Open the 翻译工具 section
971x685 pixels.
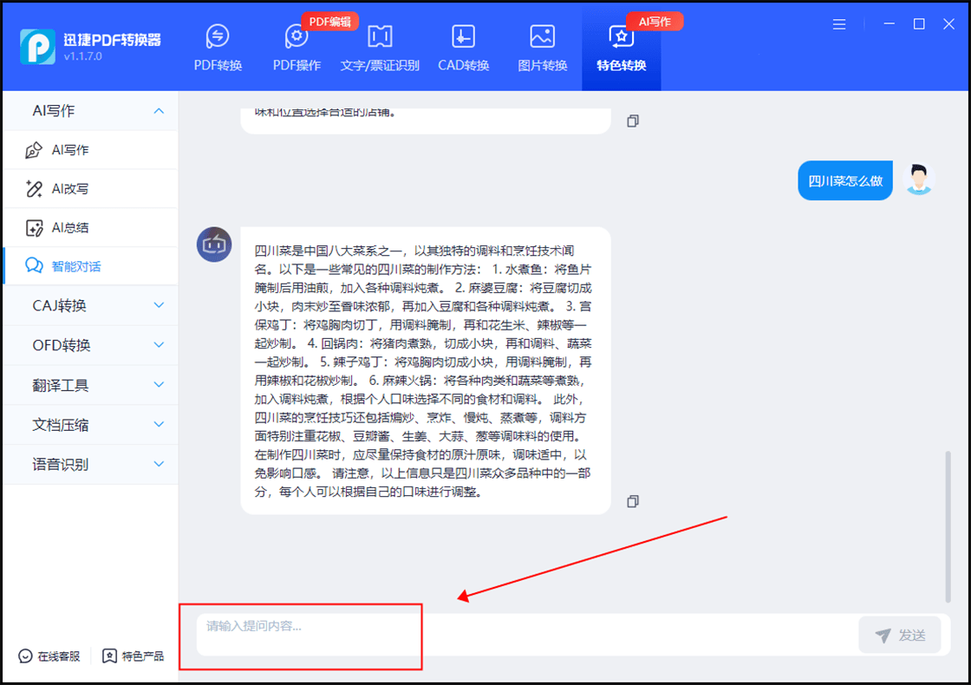[x=91, y=385]
